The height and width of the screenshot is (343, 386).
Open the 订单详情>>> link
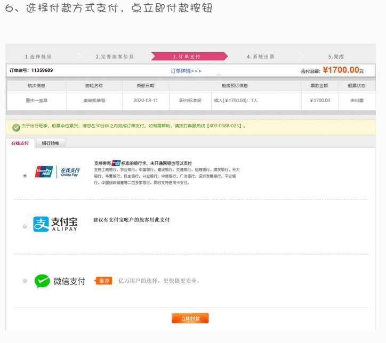(186, 71)
